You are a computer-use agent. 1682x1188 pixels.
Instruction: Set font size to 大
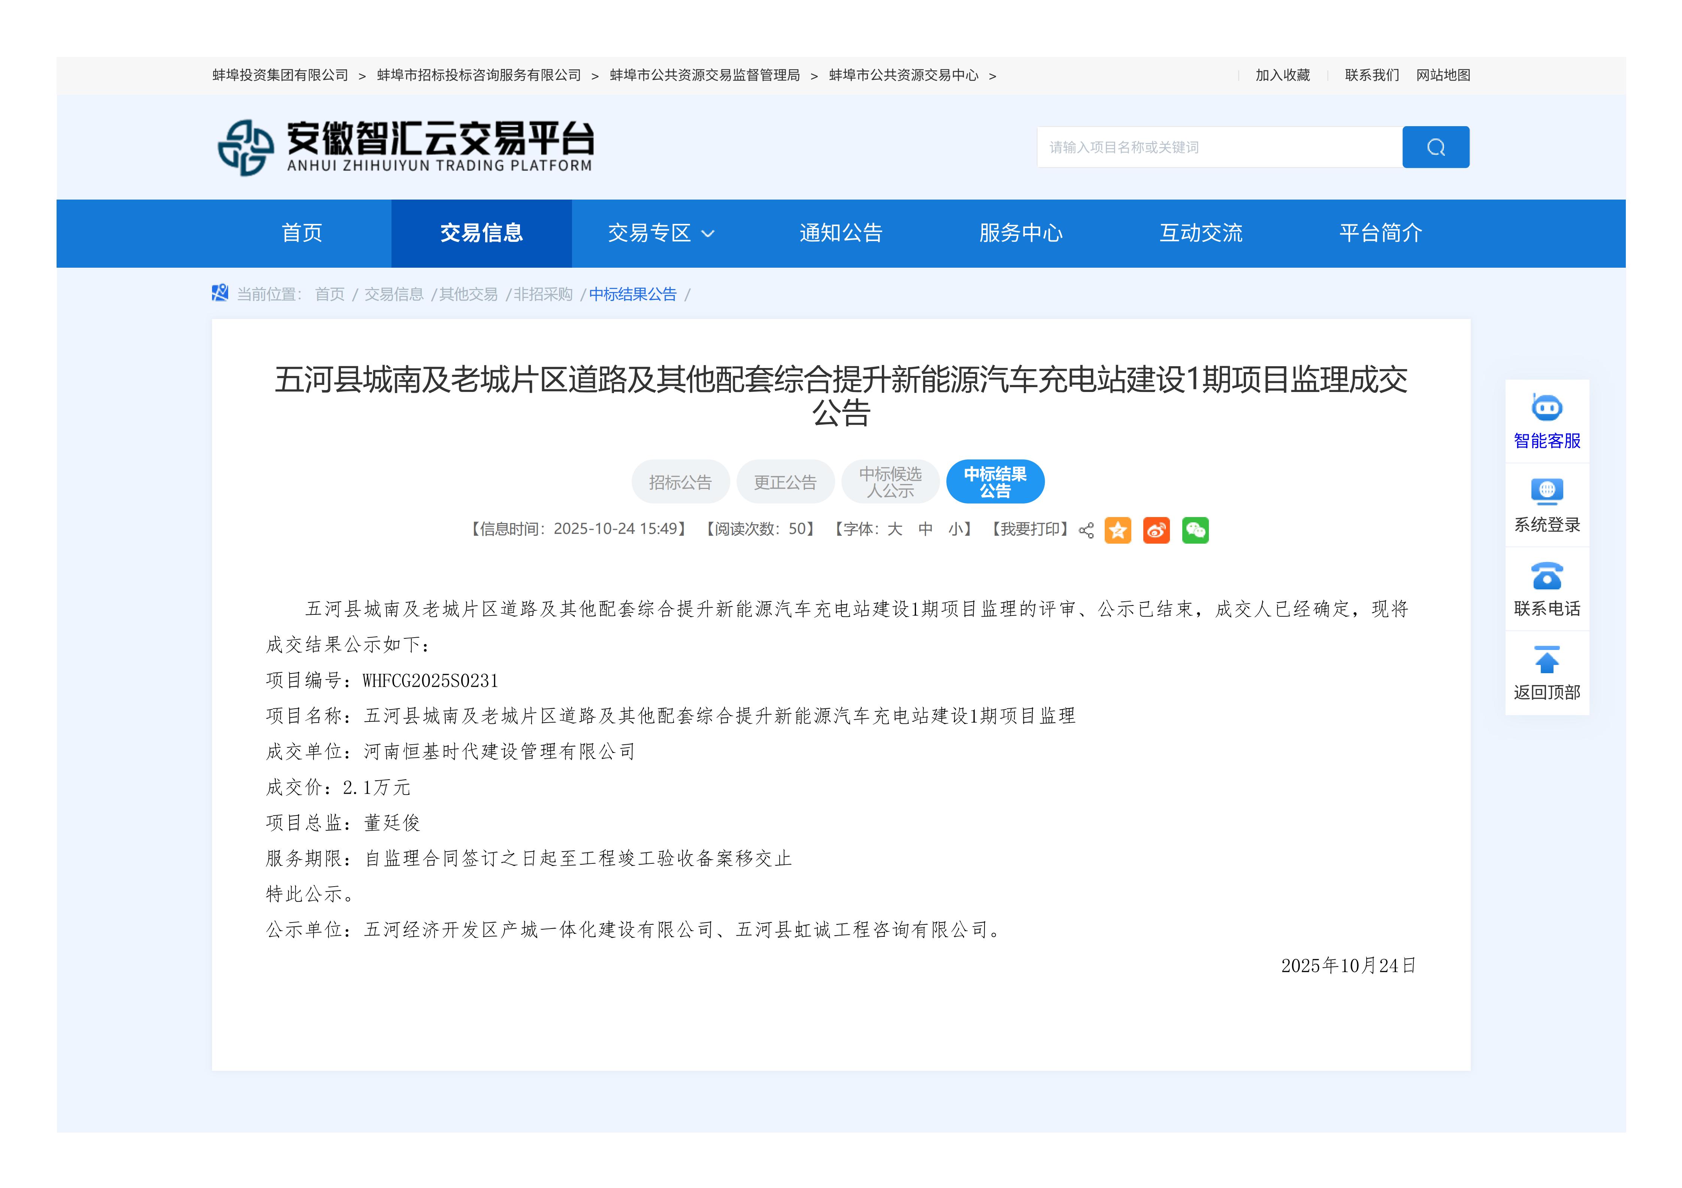tap(895, 529)
